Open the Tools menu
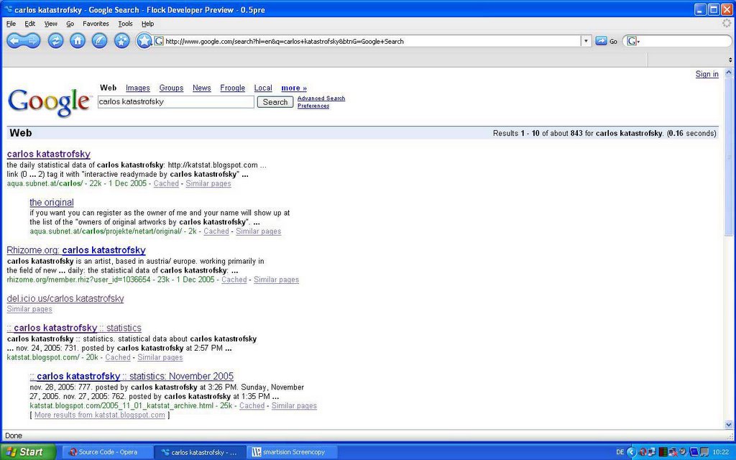Viewport: 736px width, 460px height. tap(125, 24)
